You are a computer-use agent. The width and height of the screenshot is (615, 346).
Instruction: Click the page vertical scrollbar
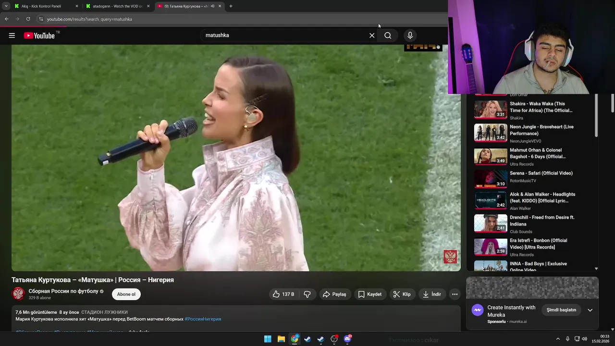pyautogui.click(x=613, y=103)
